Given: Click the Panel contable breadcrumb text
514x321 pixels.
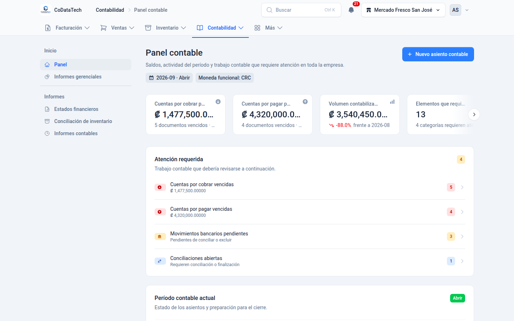Looking at the screenshot, I should coord(151,10).
